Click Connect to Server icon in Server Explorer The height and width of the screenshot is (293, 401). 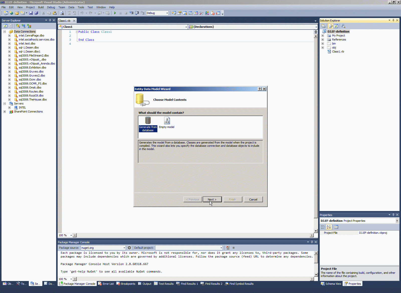(24, 26)
